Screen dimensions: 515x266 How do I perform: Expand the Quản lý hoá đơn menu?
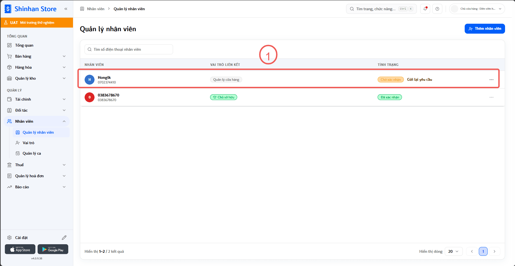[37, 176]
